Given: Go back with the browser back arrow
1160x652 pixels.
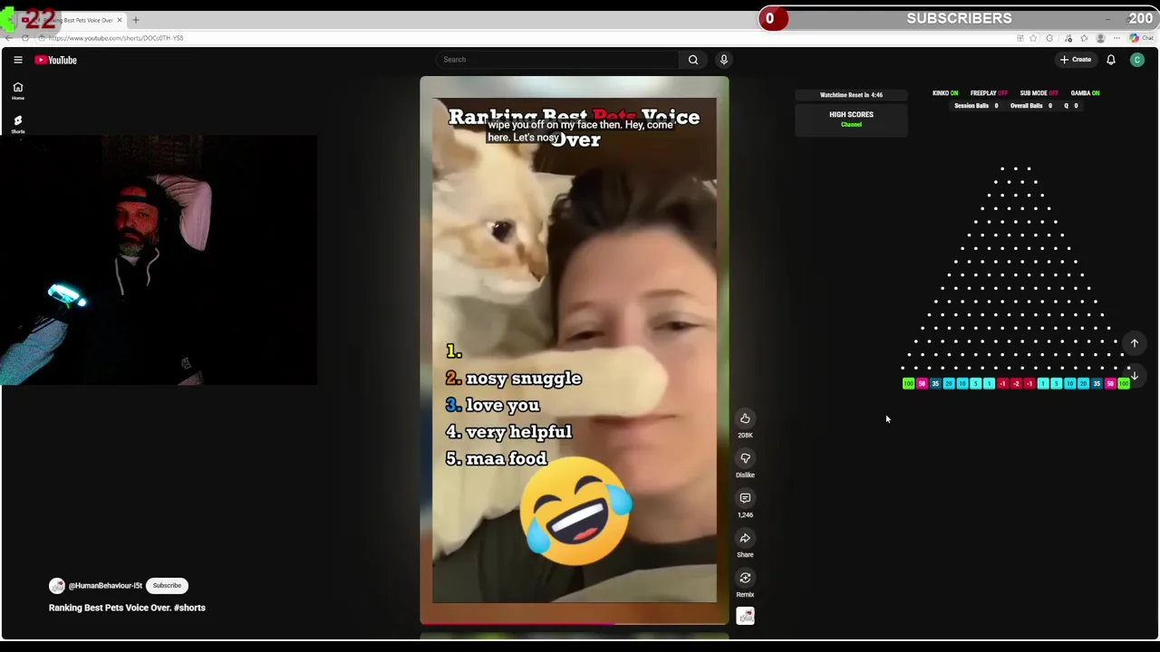Looking at the screenshot, I should (8, 38).
